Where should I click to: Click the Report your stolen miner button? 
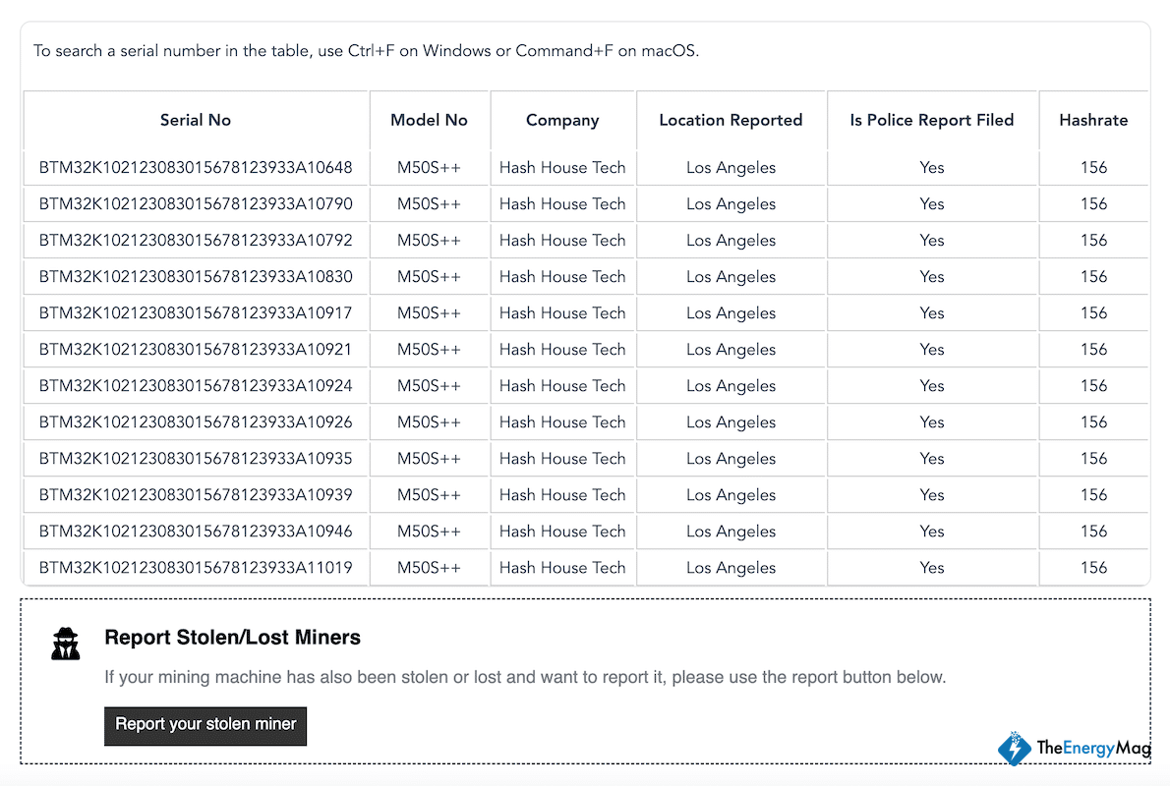(x=205, y=725)
